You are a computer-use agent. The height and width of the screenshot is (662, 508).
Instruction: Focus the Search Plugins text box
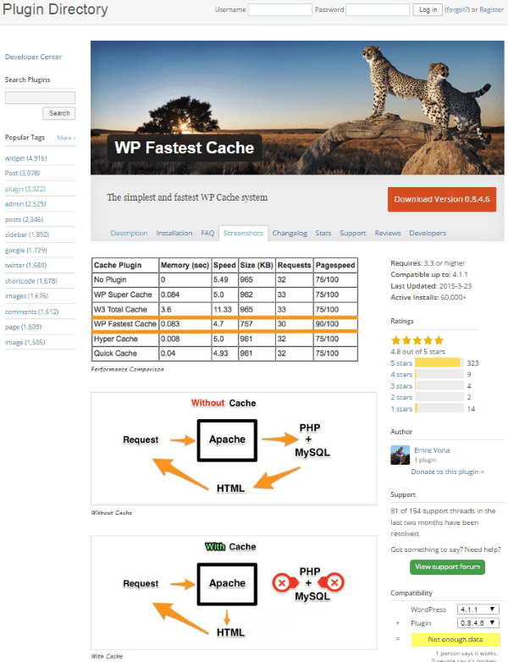pyautogui.click(x=40, y=97)
